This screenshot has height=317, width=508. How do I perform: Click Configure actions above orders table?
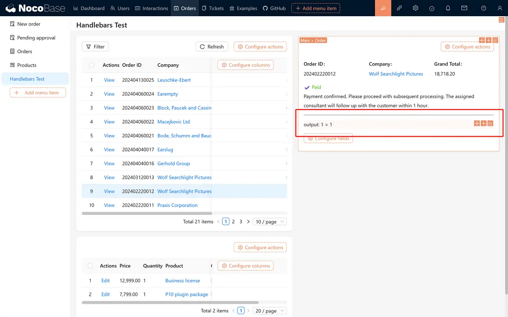tap(260, 47)
